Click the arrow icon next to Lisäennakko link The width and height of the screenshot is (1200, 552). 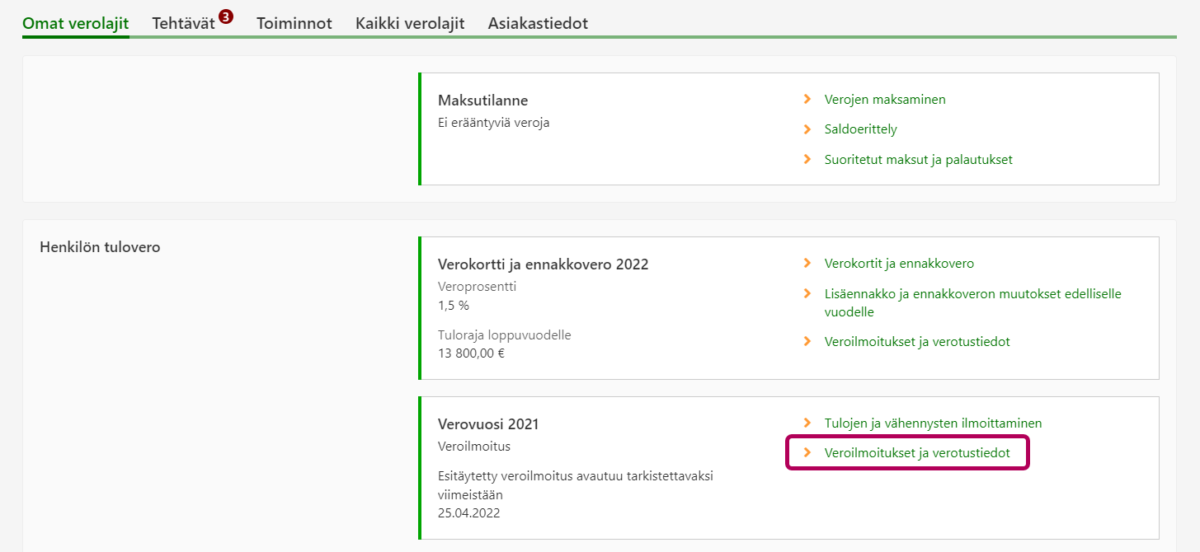(807, 294)
